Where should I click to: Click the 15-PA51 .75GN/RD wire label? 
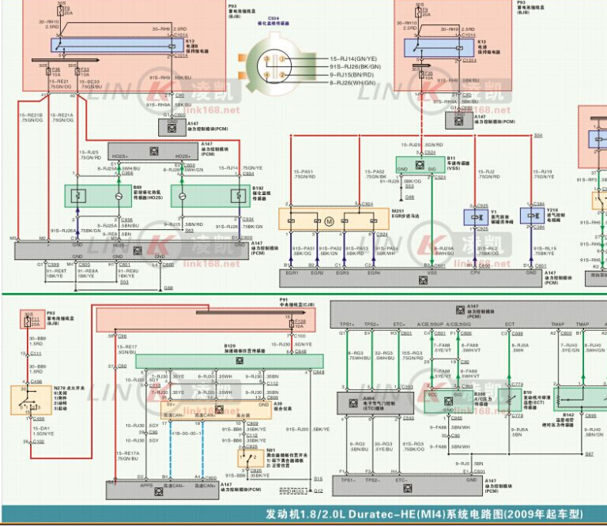tap(304, 174)
